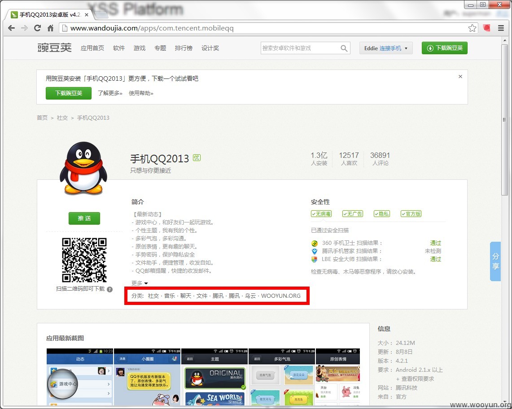
Task: Click the 豌豆荚 site logo
Action: [54, 48]
